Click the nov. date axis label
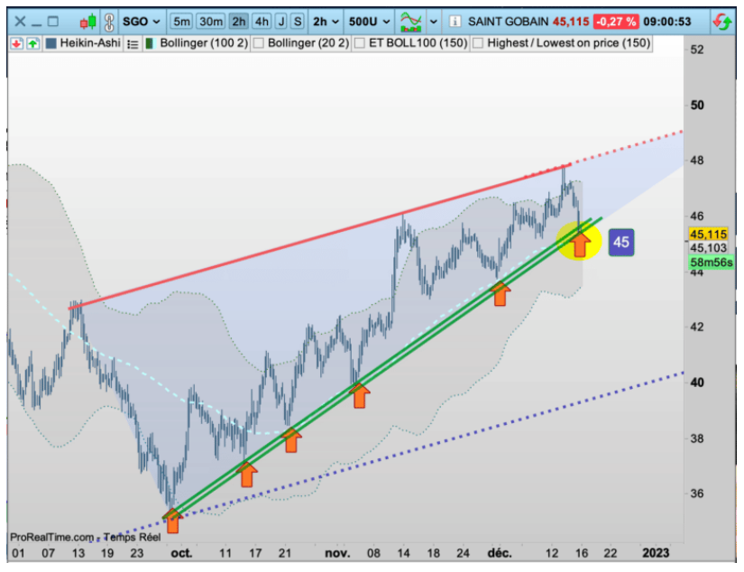 pyautogui.click(x=337, y=553)
